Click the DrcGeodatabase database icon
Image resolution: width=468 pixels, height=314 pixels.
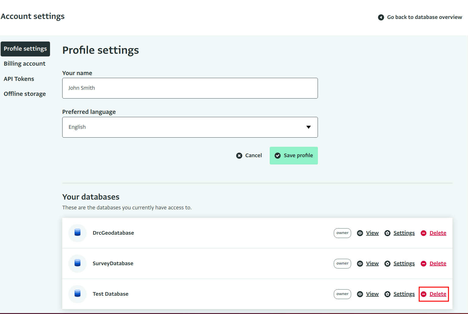(x=77, y=233)
